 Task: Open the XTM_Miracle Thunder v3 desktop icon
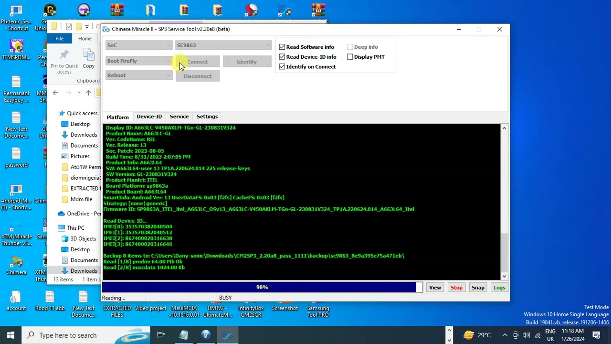tap(16, 233)
